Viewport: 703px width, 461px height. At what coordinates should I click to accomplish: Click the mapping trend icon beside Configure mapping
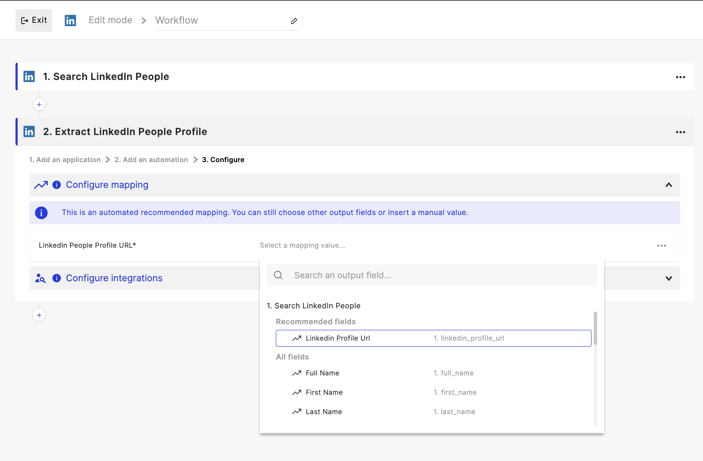pyautogui.click(x=41, y=185)
